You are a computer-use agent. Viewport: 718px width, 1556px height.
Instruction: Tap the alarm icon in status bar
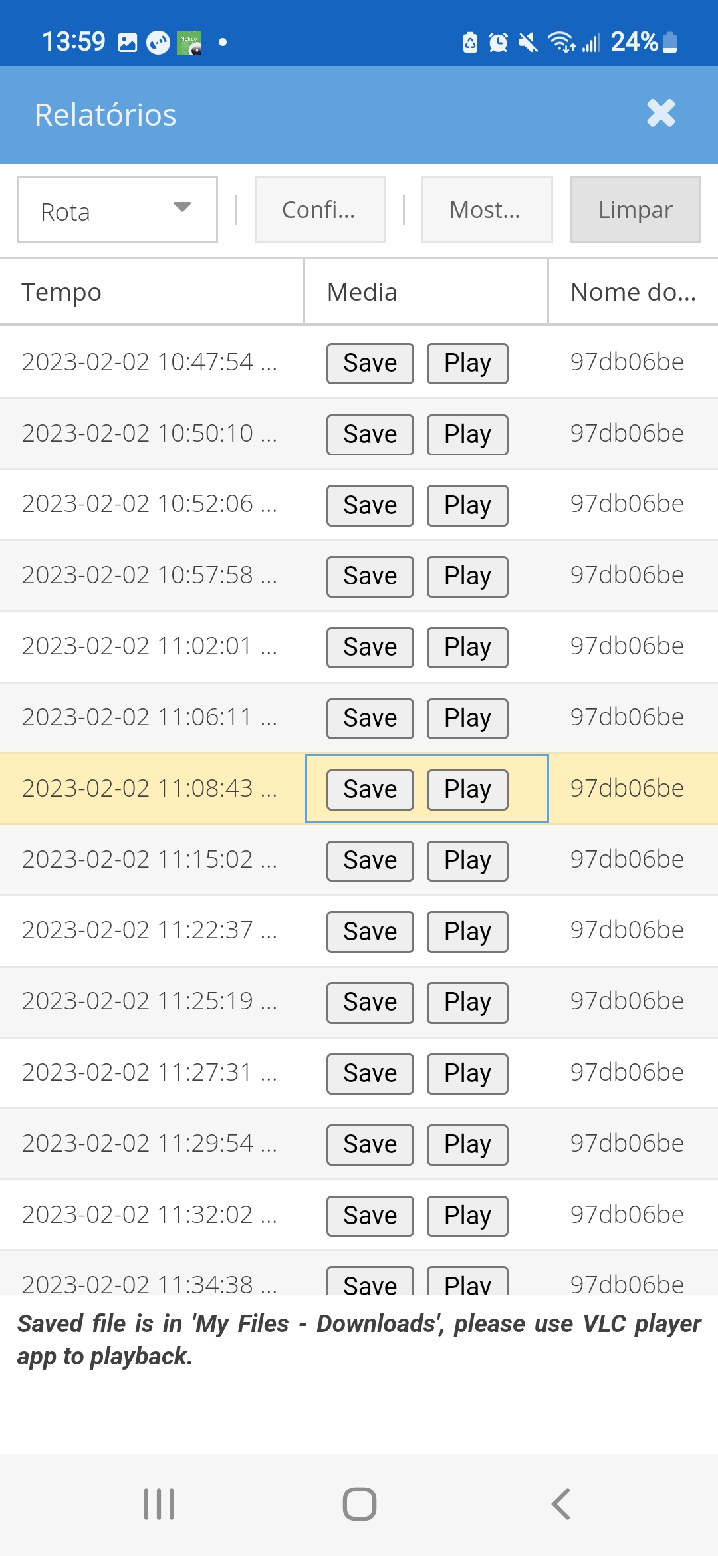tap(498, 43)
